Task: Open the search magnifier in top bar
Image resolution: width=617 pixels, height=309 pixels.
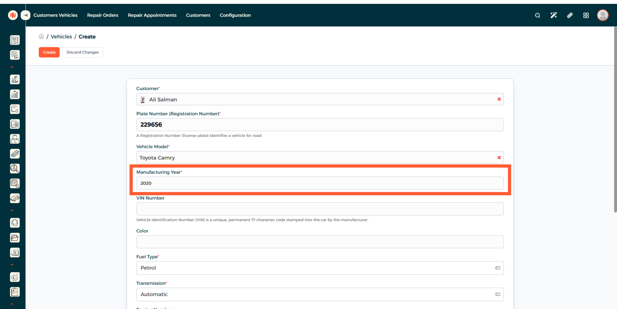Action: coord(537,15)
